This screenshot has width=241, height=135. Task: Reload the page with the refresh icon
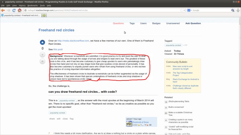click(14, 10)
